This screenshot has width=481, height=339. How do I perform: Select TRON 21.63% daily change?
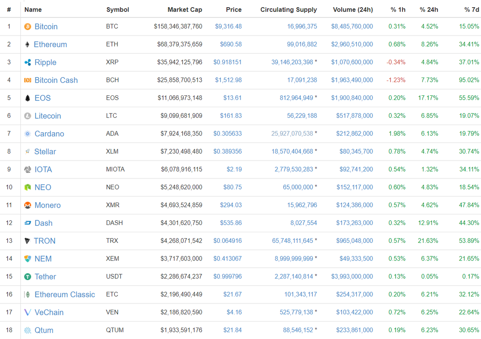point(428,241)
